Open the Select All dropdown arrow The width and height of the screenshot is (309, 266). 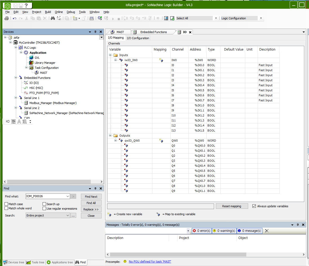(x=216, y=18)
